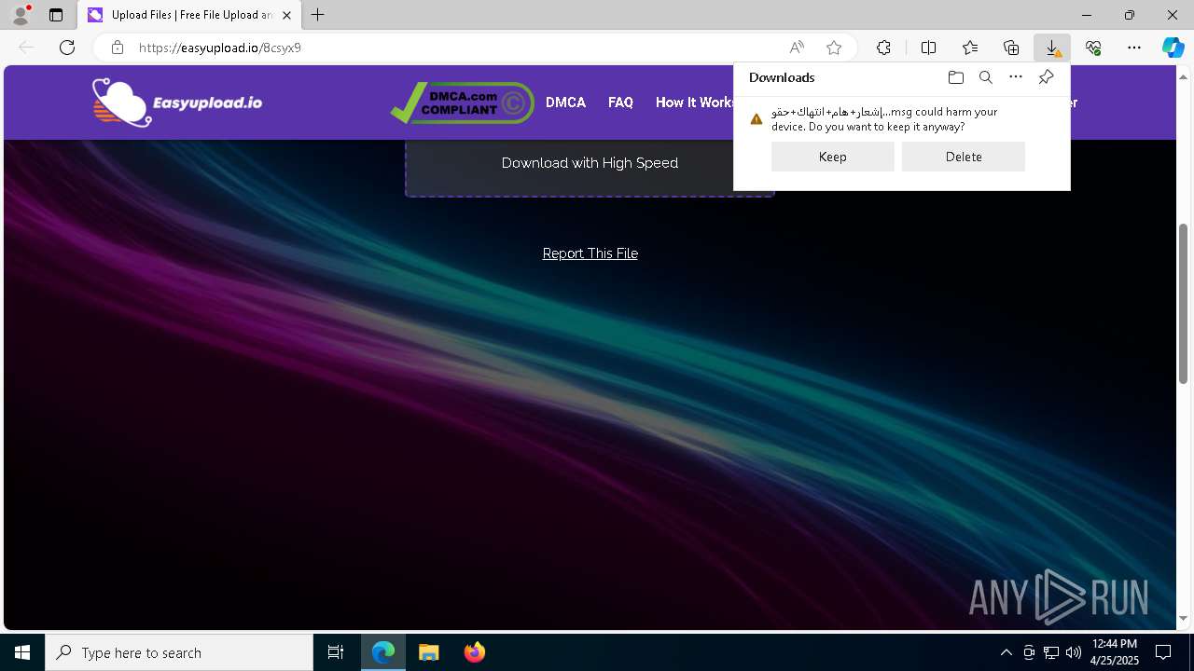The width and height of the screenshot is (1194, 671).
Task: Click the Report This File link
Action: point(590,253)
